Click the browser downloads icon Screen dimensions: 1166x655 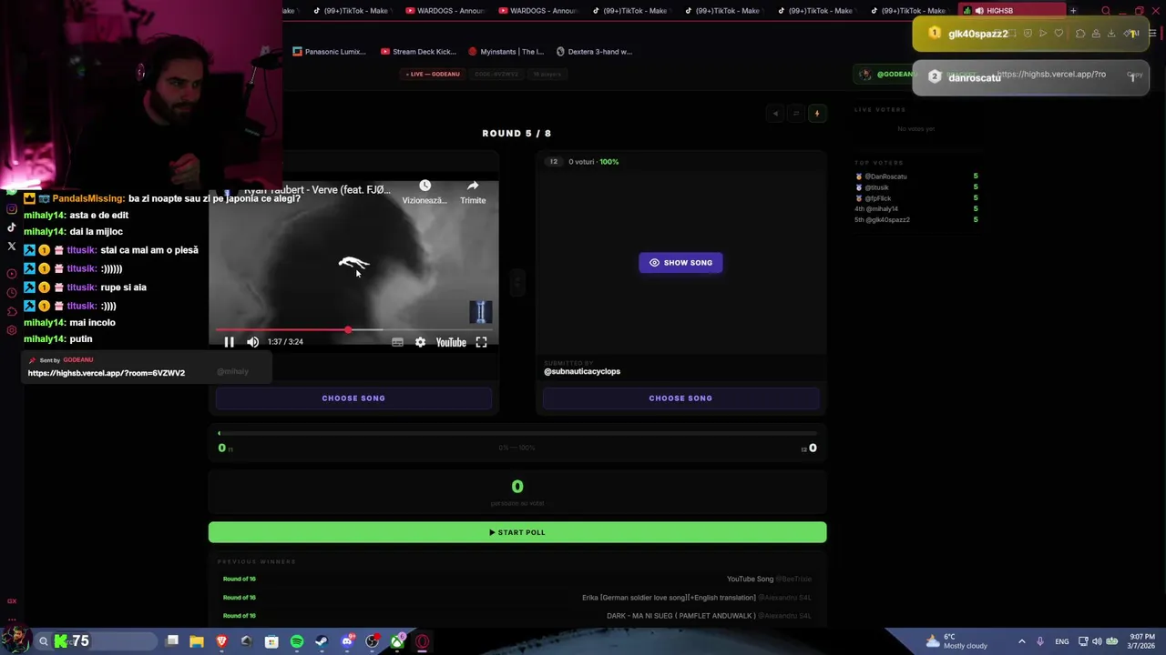[1111, 34]
